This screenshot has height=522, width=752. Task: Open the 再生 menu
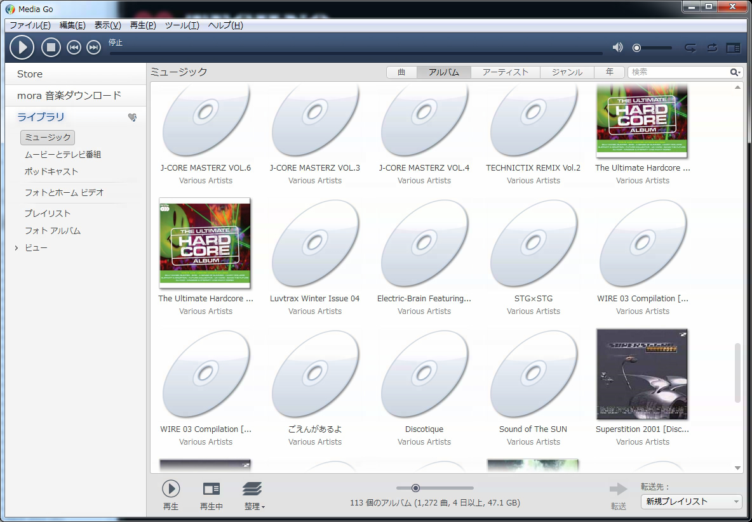click(143, 25)
